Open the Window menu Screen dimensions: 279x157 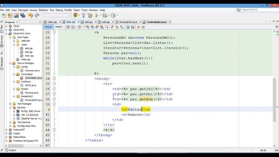94,10
